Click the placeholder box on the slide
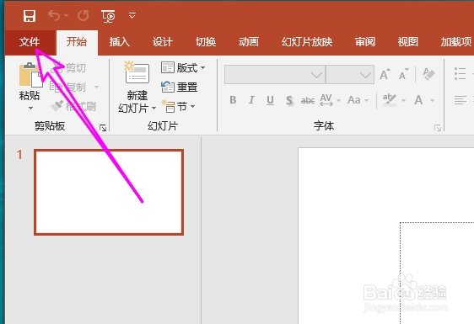The image size is (474, 324). tap(437, 273)
